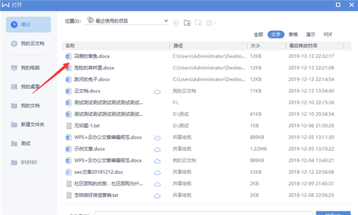Select the 全部 file type filter
Screen dimensions: 358x215
pyautogui.click(x=258, y=35)
